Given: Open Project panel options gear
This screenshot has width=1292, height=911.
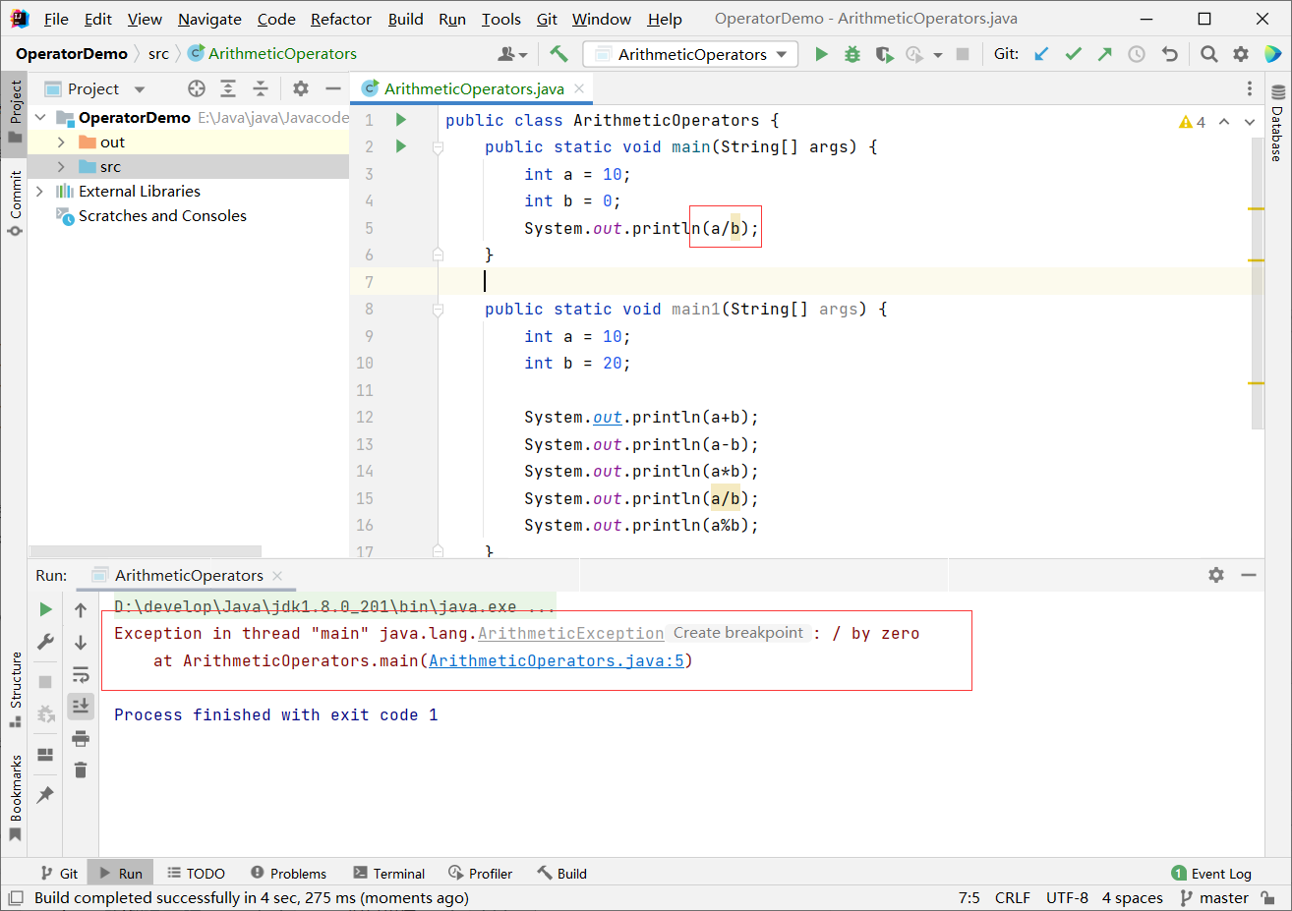Looking at the screenshot, I should tap(301, 88).
